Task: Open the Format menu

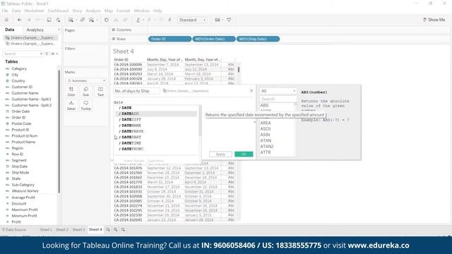Action: pyautogui.click(x=124, y=11)
